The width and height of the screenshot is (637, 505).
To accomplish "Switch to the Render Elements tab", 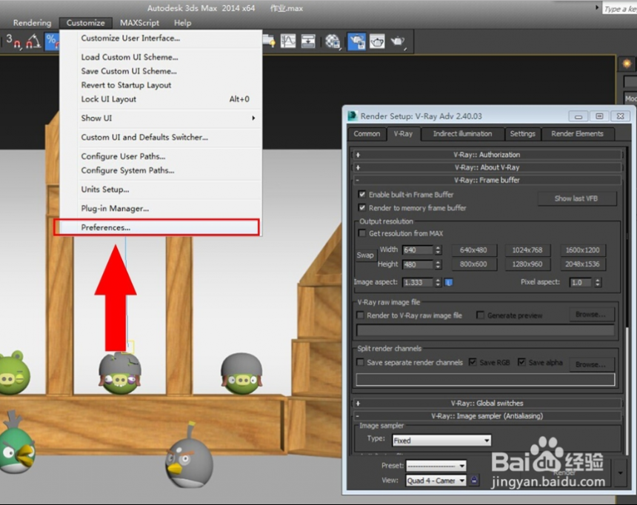I will pos(577,134).
